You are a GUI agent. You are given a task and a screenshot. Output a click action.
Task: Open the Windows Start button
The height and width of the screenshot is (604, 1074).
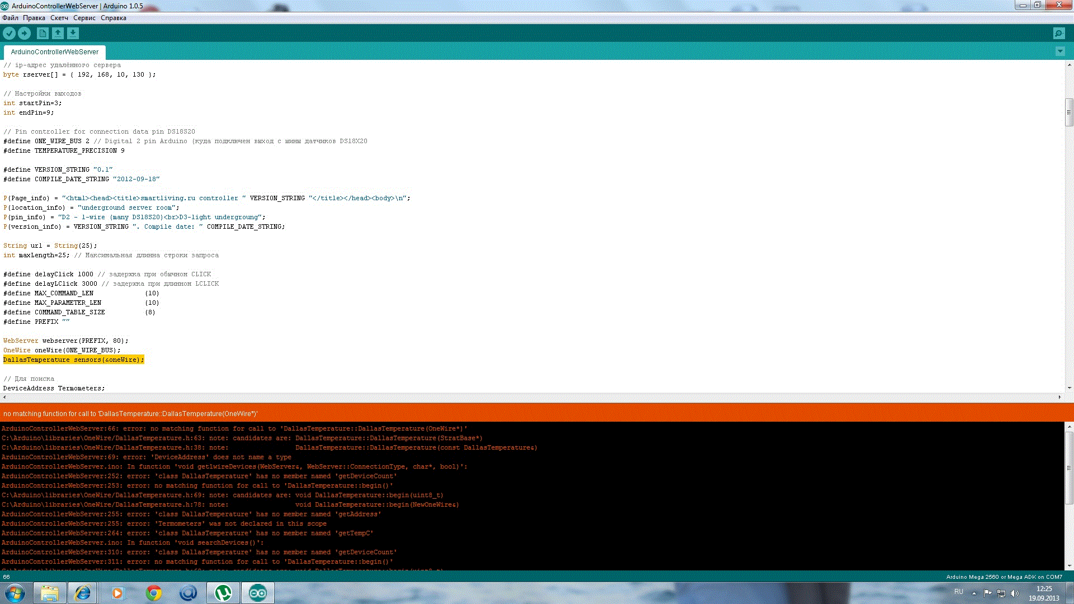[15, 593]
